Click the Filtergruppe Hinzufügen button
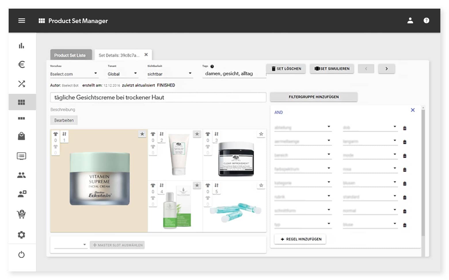The height and width of the screenshot is (280, 449). pyautogui.click(x=313, y=97)
